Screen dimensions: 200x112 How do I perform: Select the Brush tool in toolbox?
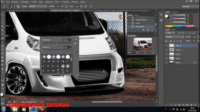pyautogui.click(x=2, y=42)
